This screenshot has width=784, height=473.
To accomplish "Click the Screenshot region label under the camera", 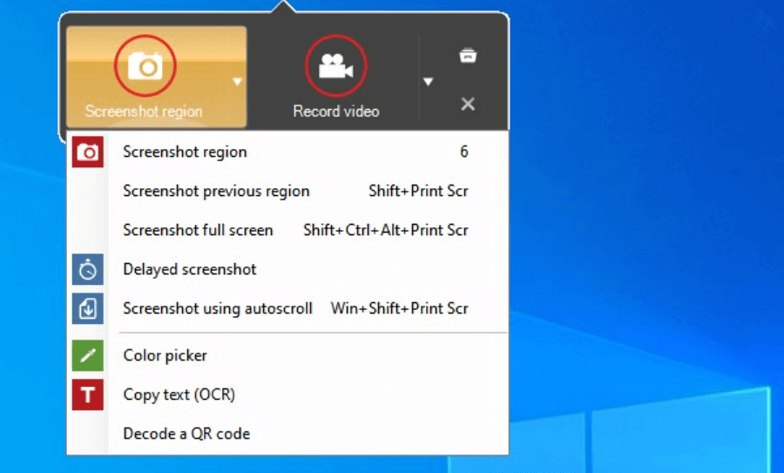I will (x=144, y=111).
